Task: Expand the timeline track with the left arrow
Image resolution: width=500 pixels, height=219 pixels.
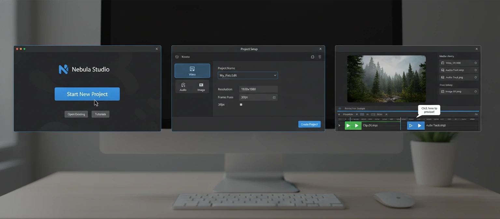Action: 339,125
